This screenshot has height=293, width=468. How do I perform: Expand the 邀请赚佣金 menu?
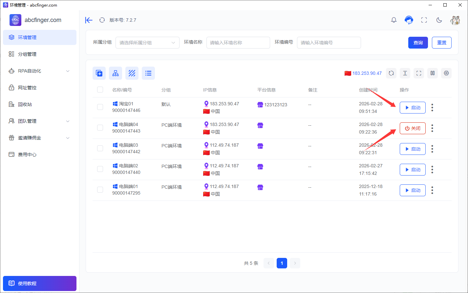click(x=40, y=138)
